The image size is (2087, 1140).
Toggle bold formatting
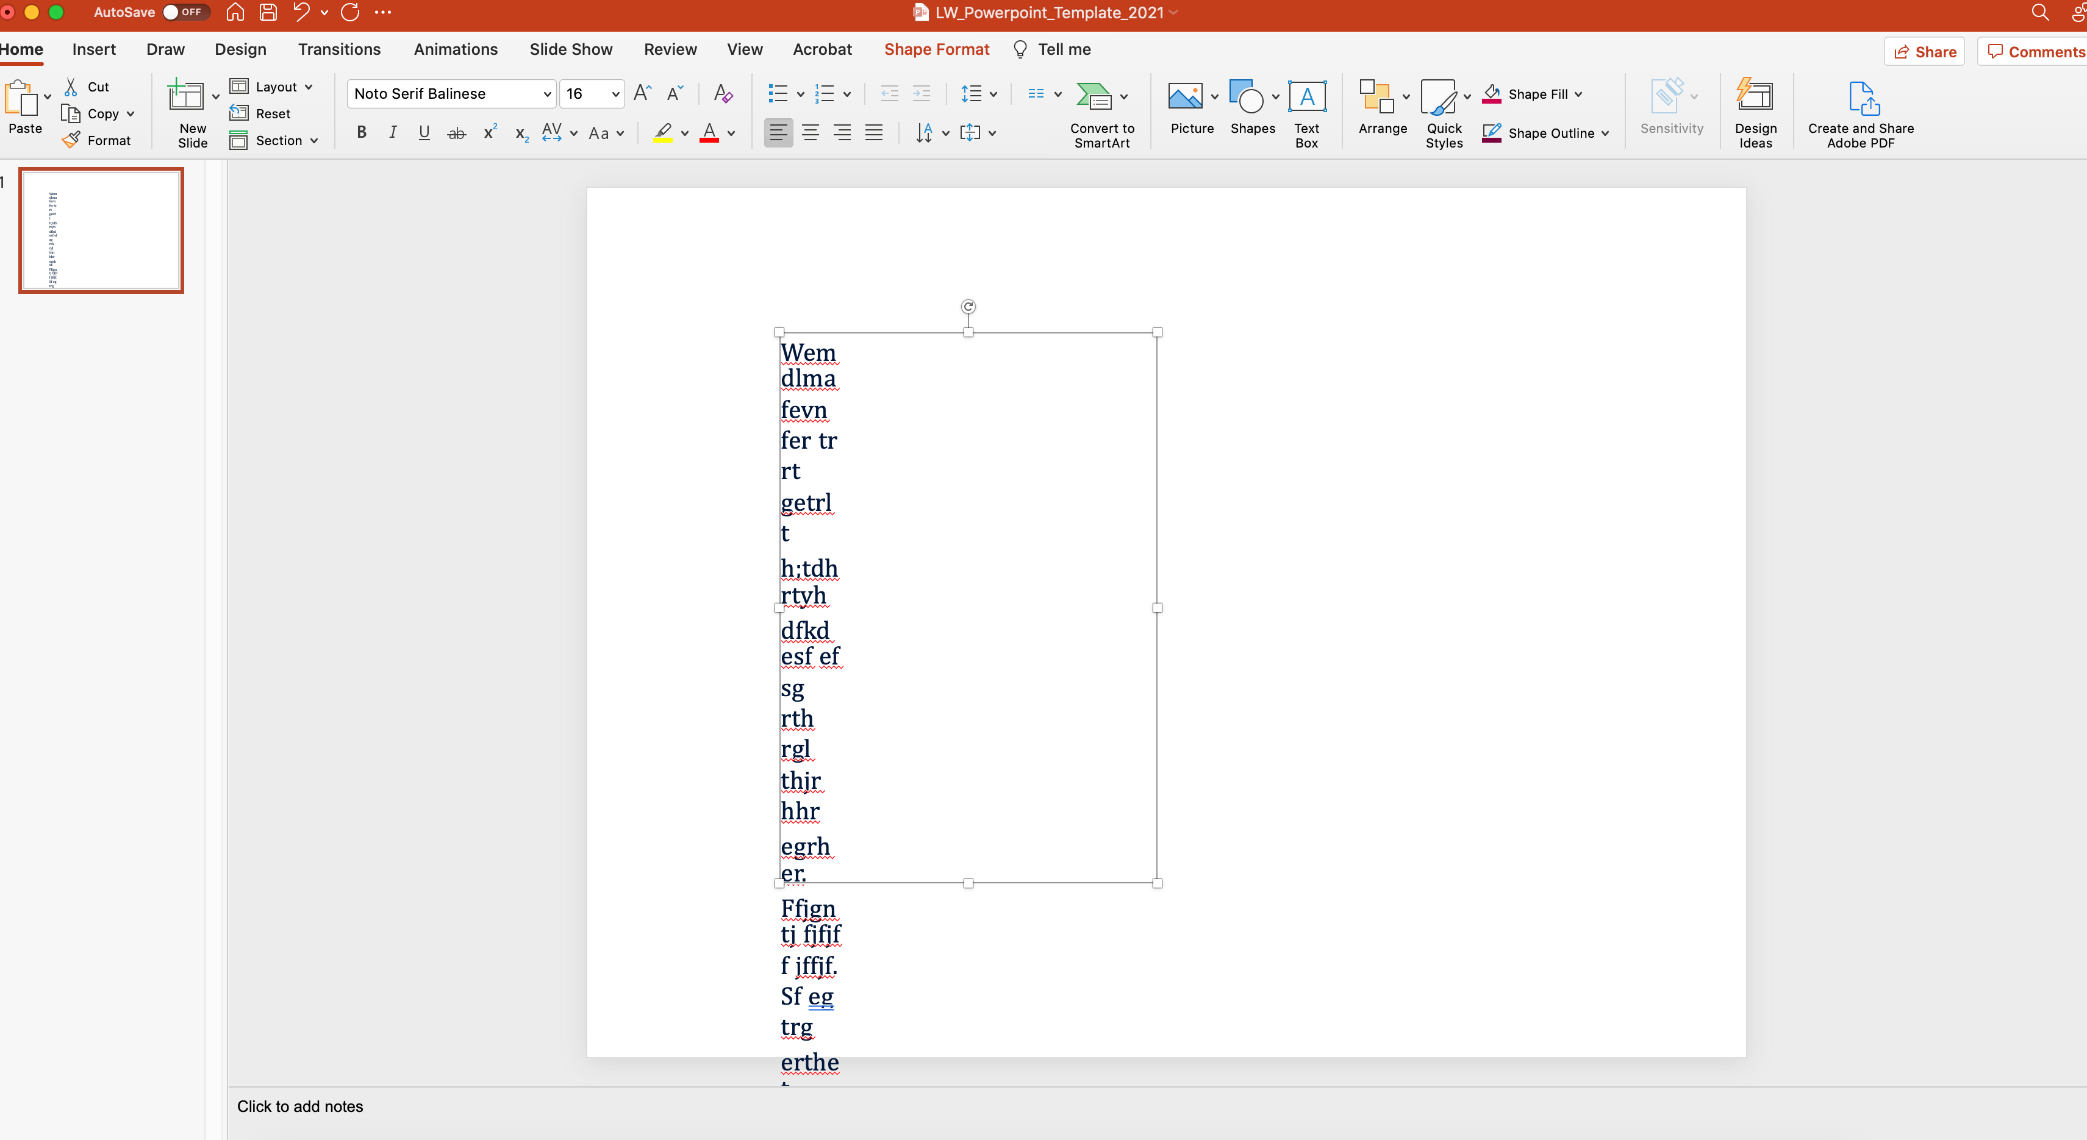361,133
